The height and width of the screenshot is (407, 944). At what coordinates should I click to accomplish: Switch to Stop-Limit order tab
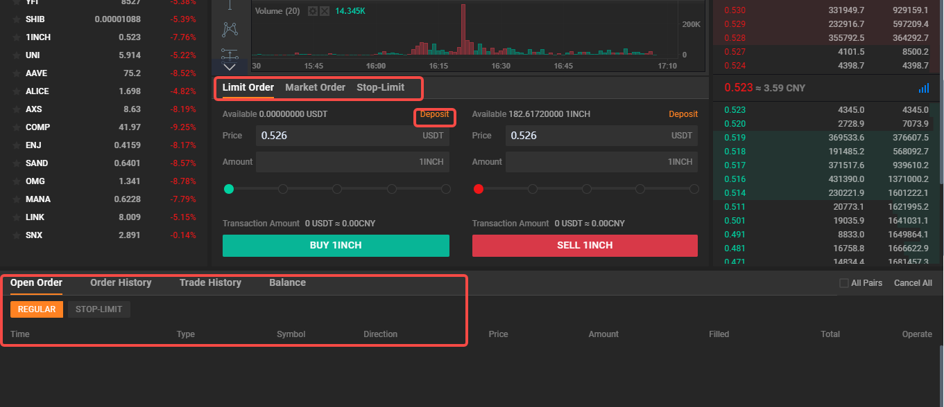pos(380,87)
